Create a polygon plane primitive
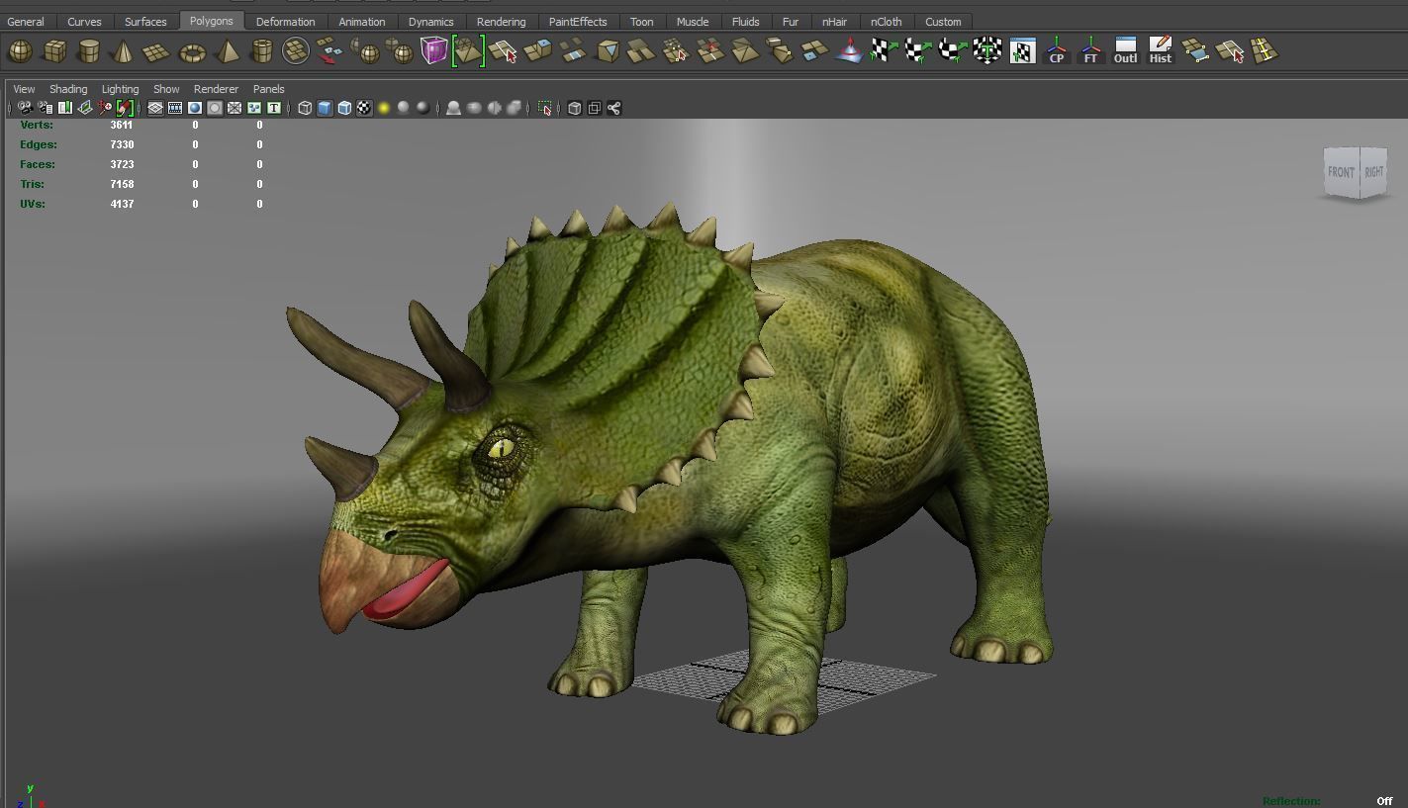This screenshot has height=808, width=1408. [x=156, y=50]
